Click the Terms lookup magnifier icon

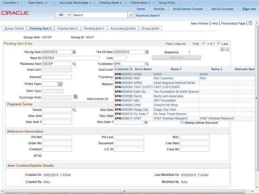tap(74, 110)
